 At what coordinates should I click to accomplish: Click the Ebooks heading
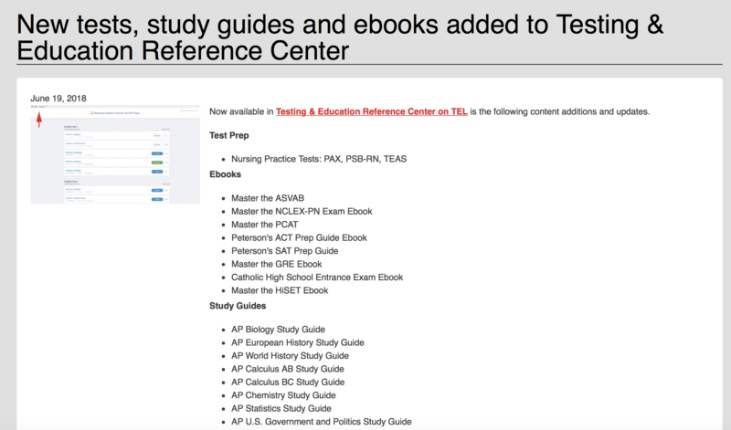pyautogui.click(x=225, y=174)
